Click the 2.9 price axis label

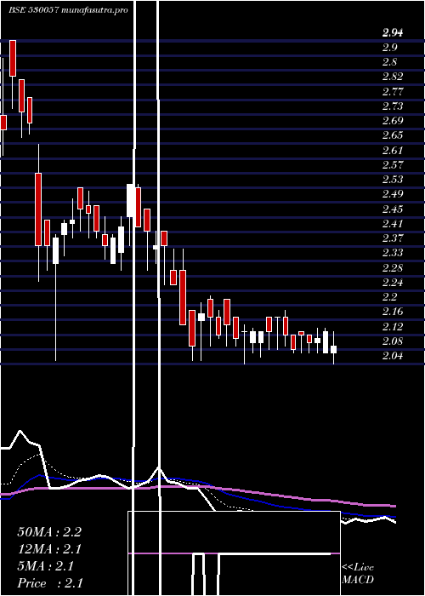click(x=390, y=48)
